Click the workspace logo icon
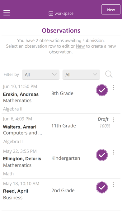 pos(51,13)
